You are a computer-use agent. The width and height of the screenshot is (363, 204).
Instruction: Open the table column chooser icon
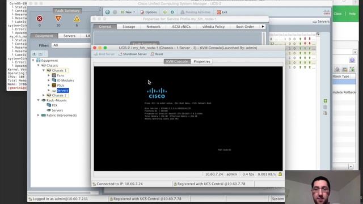pos(318,35)
